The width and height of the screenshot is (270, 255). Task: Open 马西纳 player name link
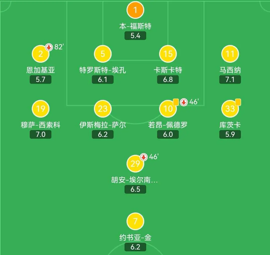pos(230,70)
